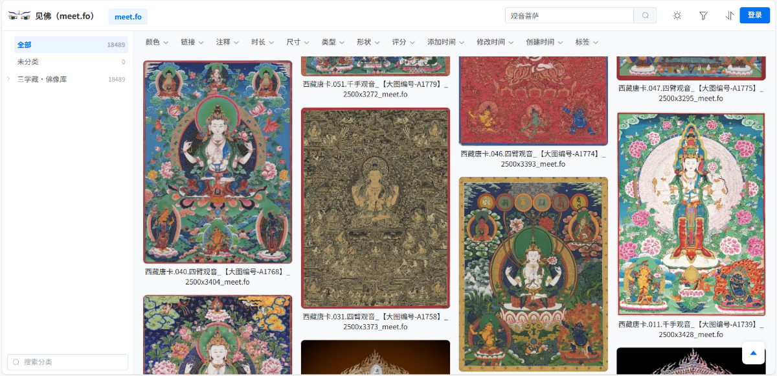Open the 评分 rating filter dropdown
This screenshot has height=376, width=777.
pyautogui.click(x=403, y=42)
